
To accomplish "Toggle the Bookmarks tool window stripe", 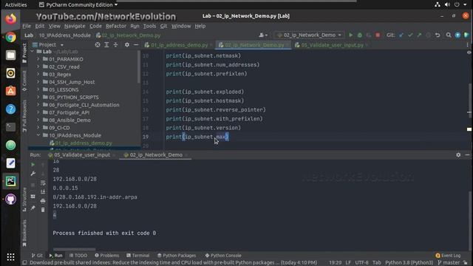I will pyautogui.click(x=24, y=233).
